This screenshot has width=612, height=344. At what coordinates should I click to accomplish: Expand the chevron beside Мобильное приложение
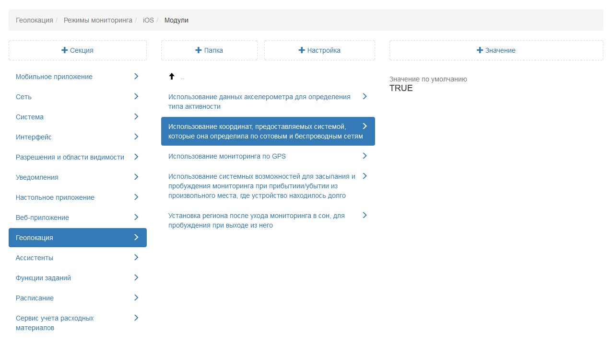136,76
